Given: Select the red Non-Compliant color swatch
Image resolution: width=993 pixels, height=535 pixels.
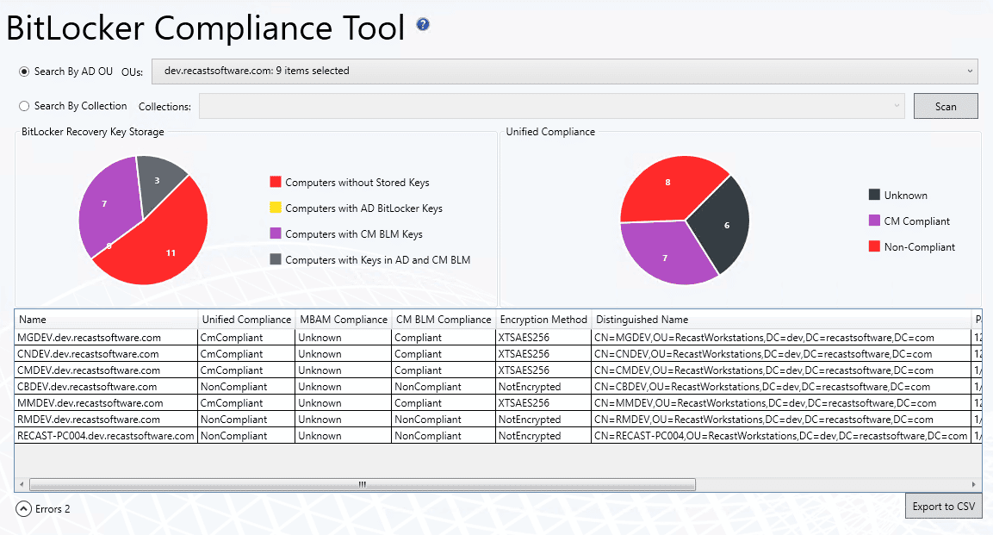Looking at the screenshot, I should click(x=873, y=246).
